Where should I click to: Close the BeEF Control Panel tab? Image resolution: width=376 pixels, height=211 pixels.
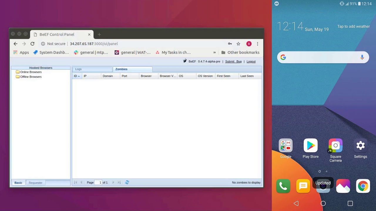(x=89, y=35)
